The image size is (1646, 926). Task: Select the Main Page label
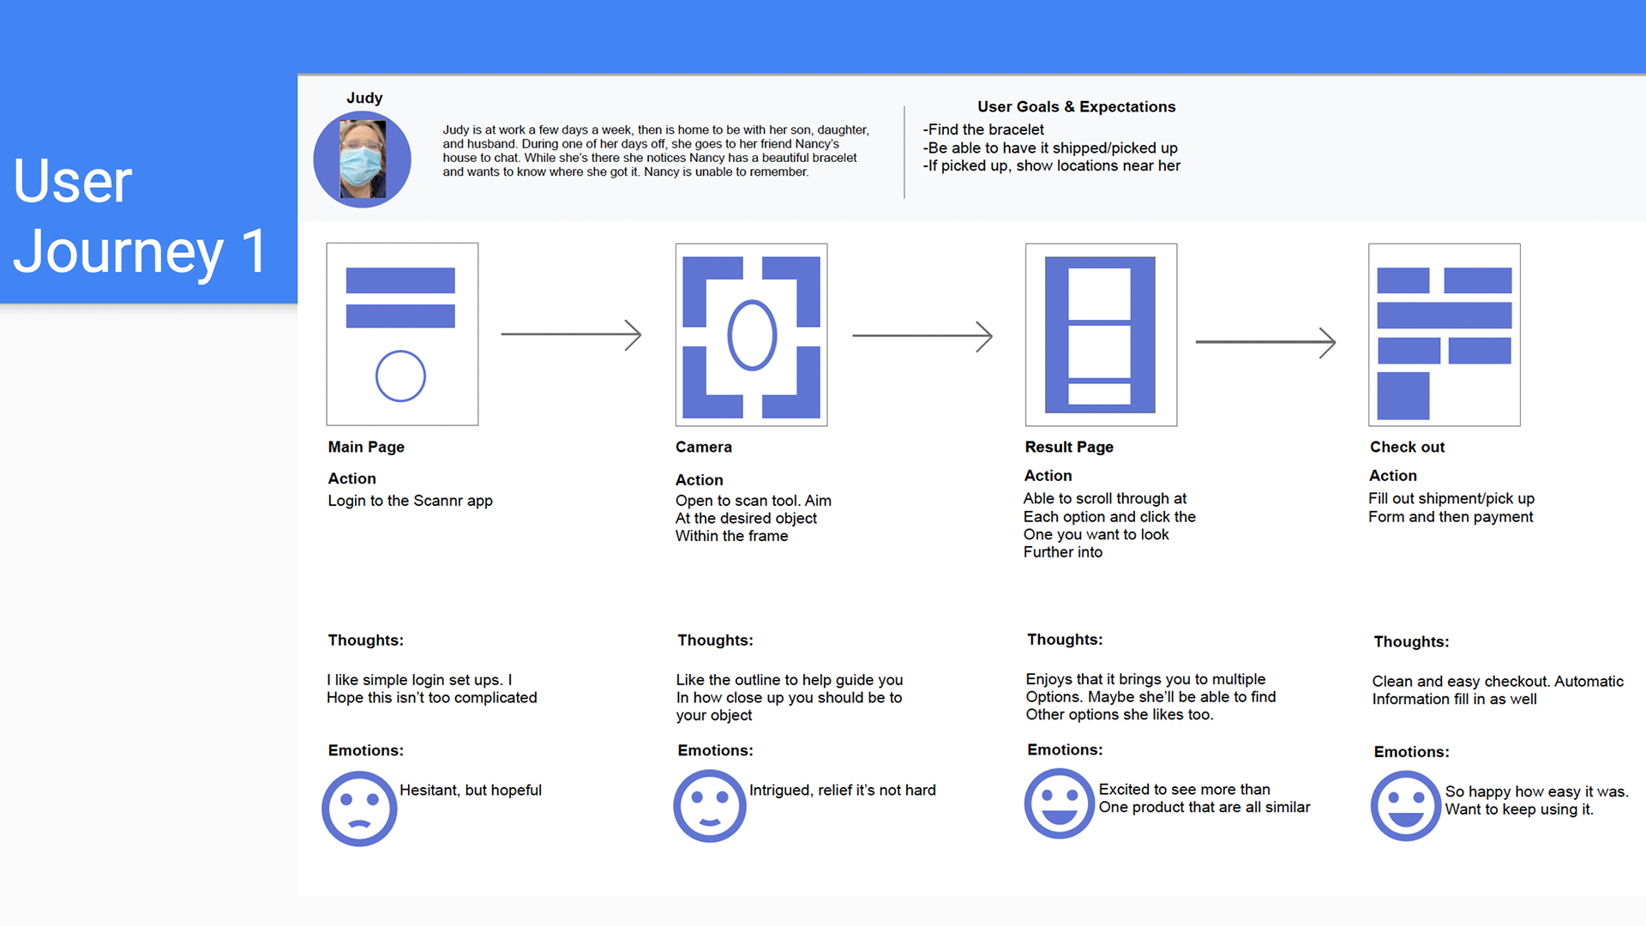click(366, 447)
